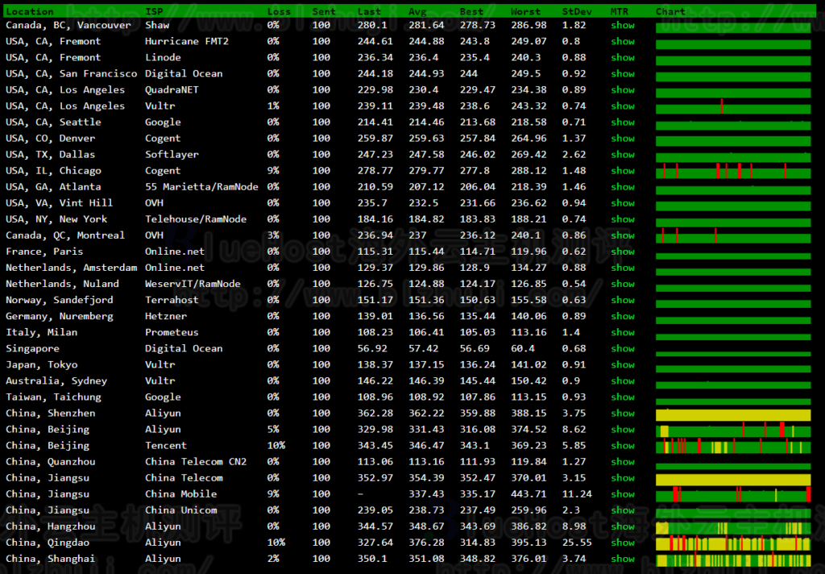
Task: Select the StDev value "25.55"
Action: (x=577, y=543)
